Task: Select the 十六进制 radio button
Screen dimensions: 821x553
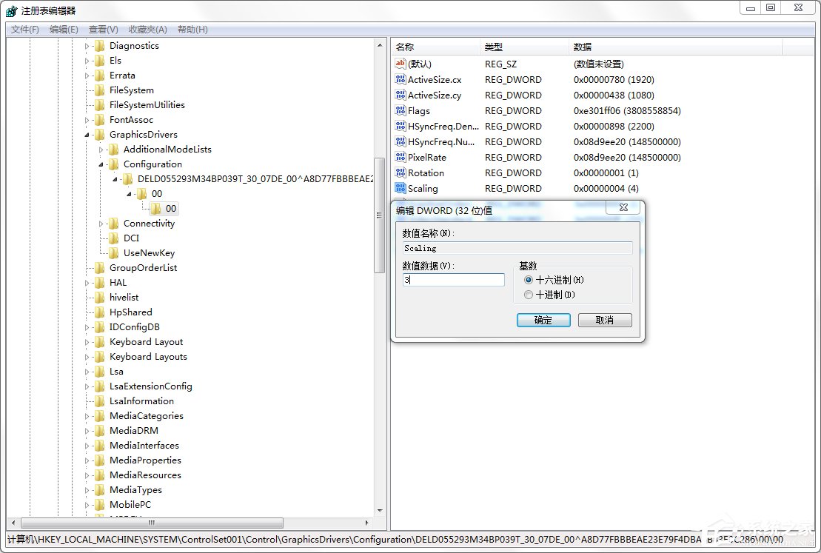Action: coord(529,279)
